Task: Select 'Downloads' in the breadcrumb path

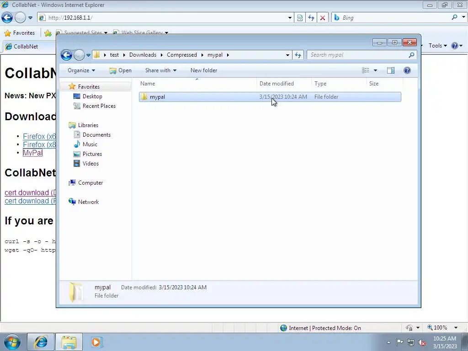Action: tap(143, 55)
